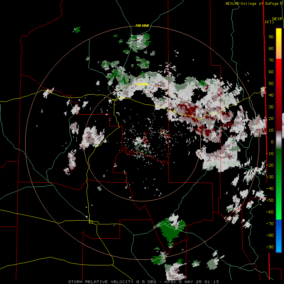
Task: Click the [KT] units label
Action: (x=269, y=22)
